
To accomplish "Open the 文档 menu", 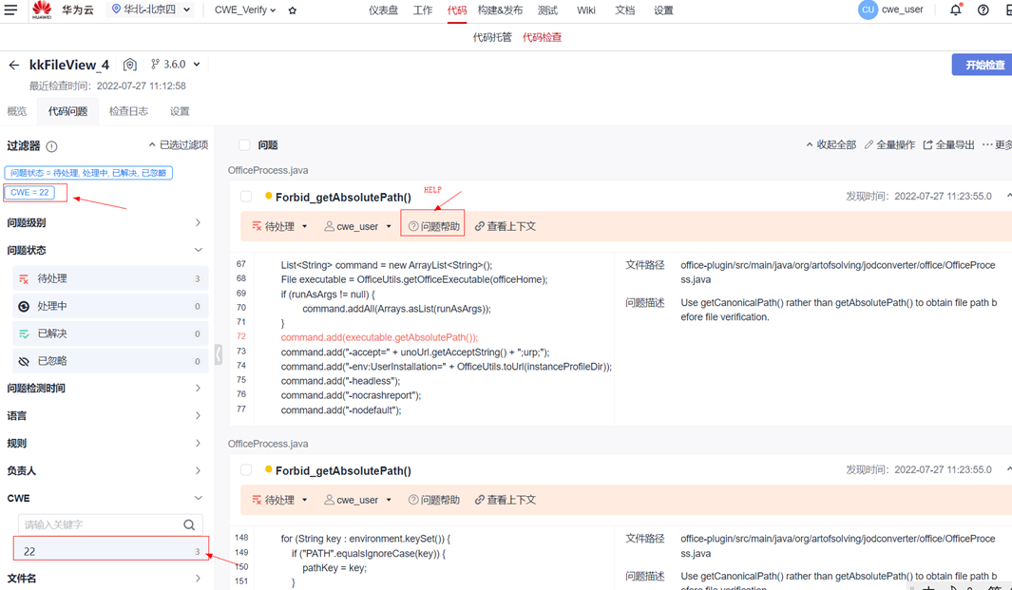I will [624, 10].
